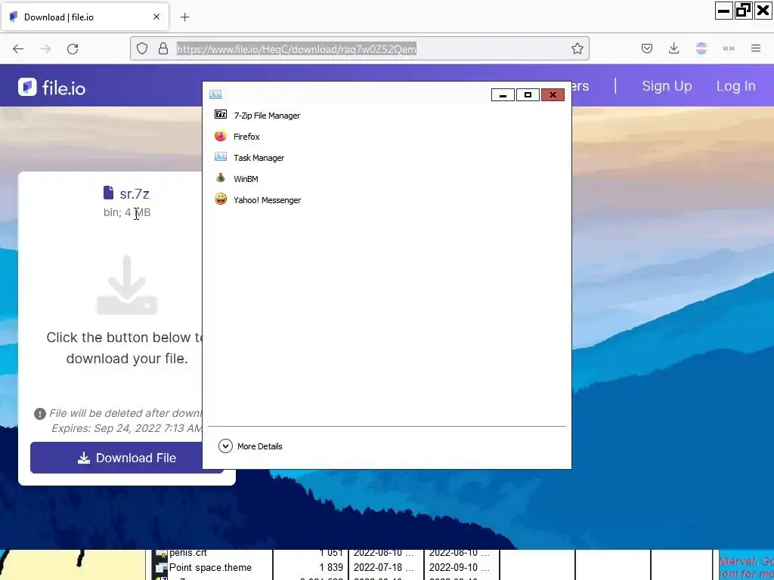
Task: Open the Log In link
Action: [x=735, y=86]
